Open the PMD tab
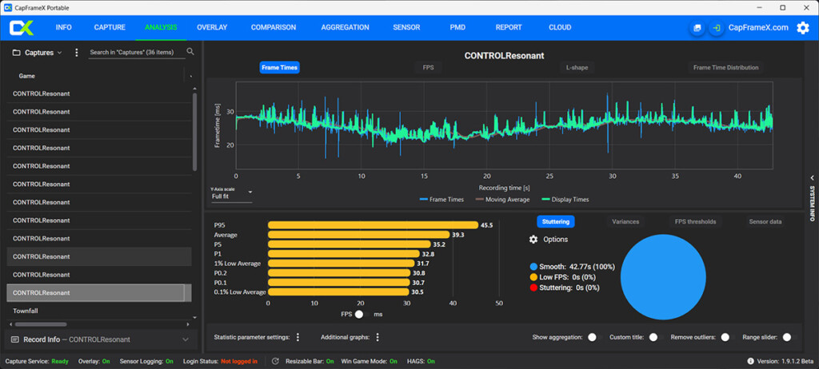This screenshot has width=819, height=369. [457, 28]
